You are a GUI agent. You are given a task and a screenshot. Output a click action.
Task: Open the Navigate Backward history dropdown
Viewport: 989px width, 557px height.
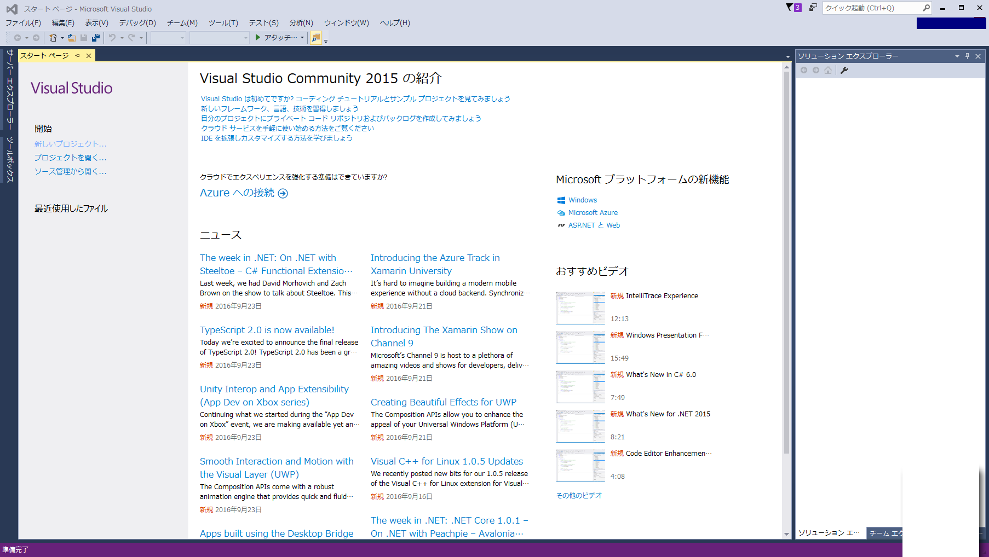point(26,38)
